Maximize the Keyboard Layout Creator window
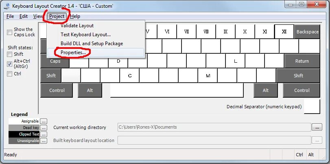330x164 pixels. point(302,4)
